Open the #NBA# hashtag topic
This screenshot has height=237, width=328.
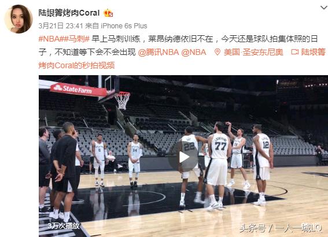pos(51,39)
